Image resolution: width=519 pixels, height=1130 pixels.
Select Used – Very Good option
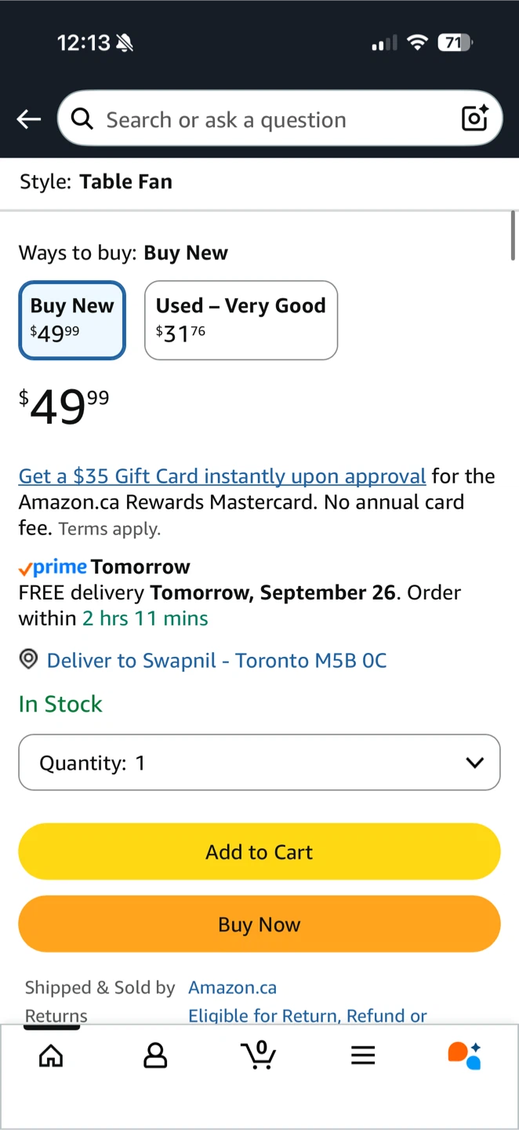pos(241,320)
